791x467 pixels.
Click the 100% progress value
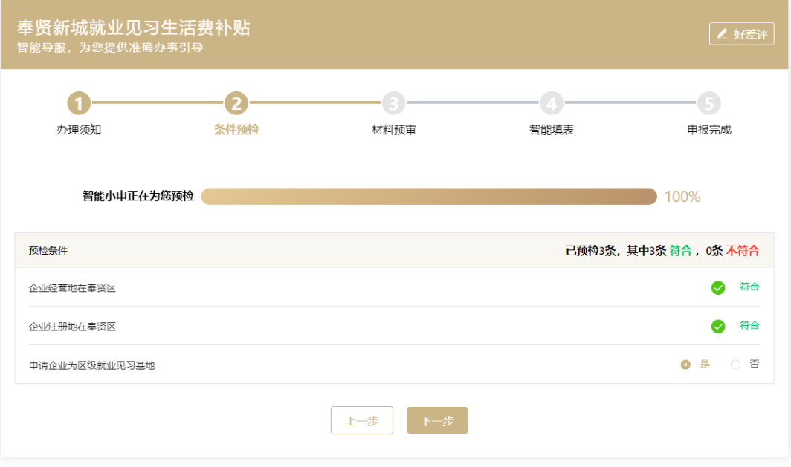coord(682,197)
